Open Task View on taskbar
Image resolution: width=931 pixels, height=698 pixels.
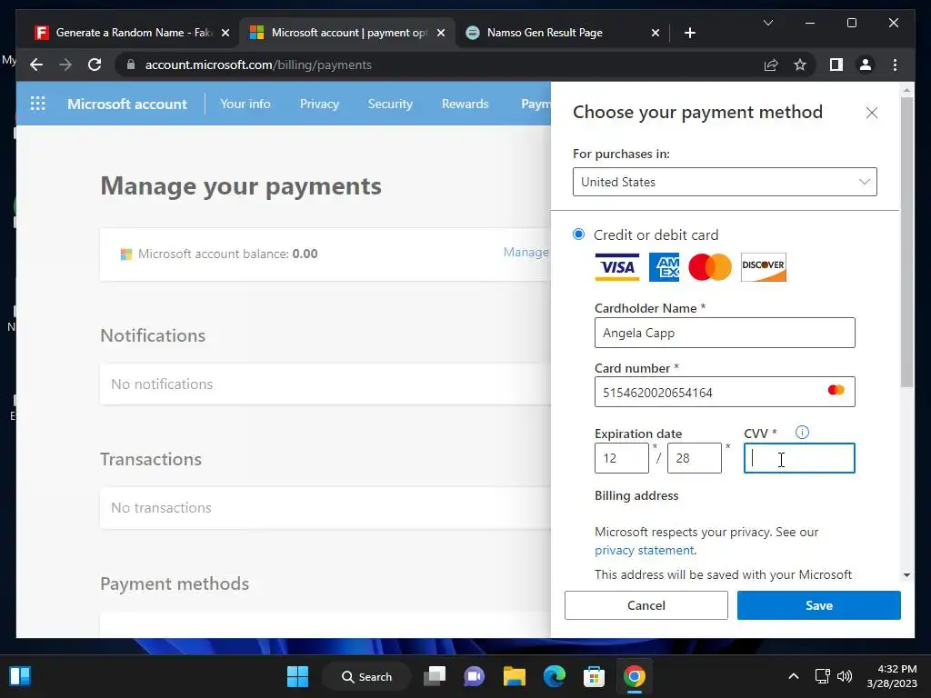435,676
